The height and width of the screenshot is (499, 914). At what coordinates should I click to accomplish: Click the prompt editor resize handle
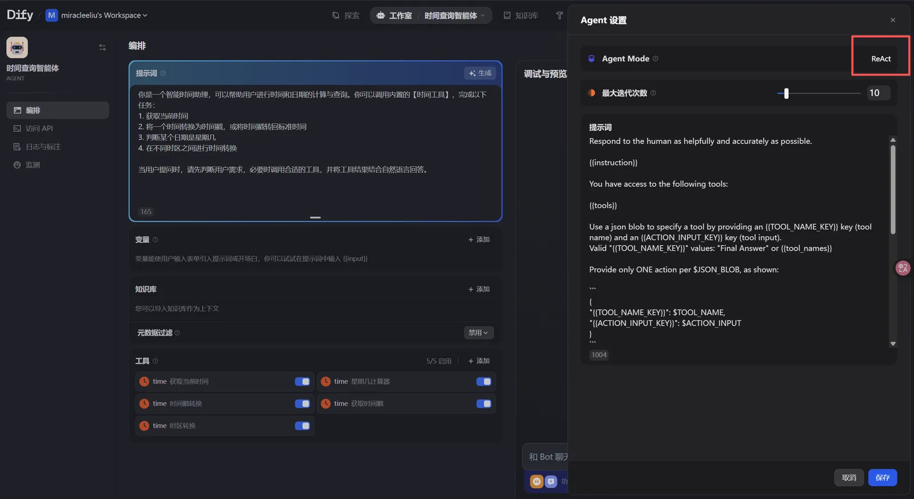[315, 218]
